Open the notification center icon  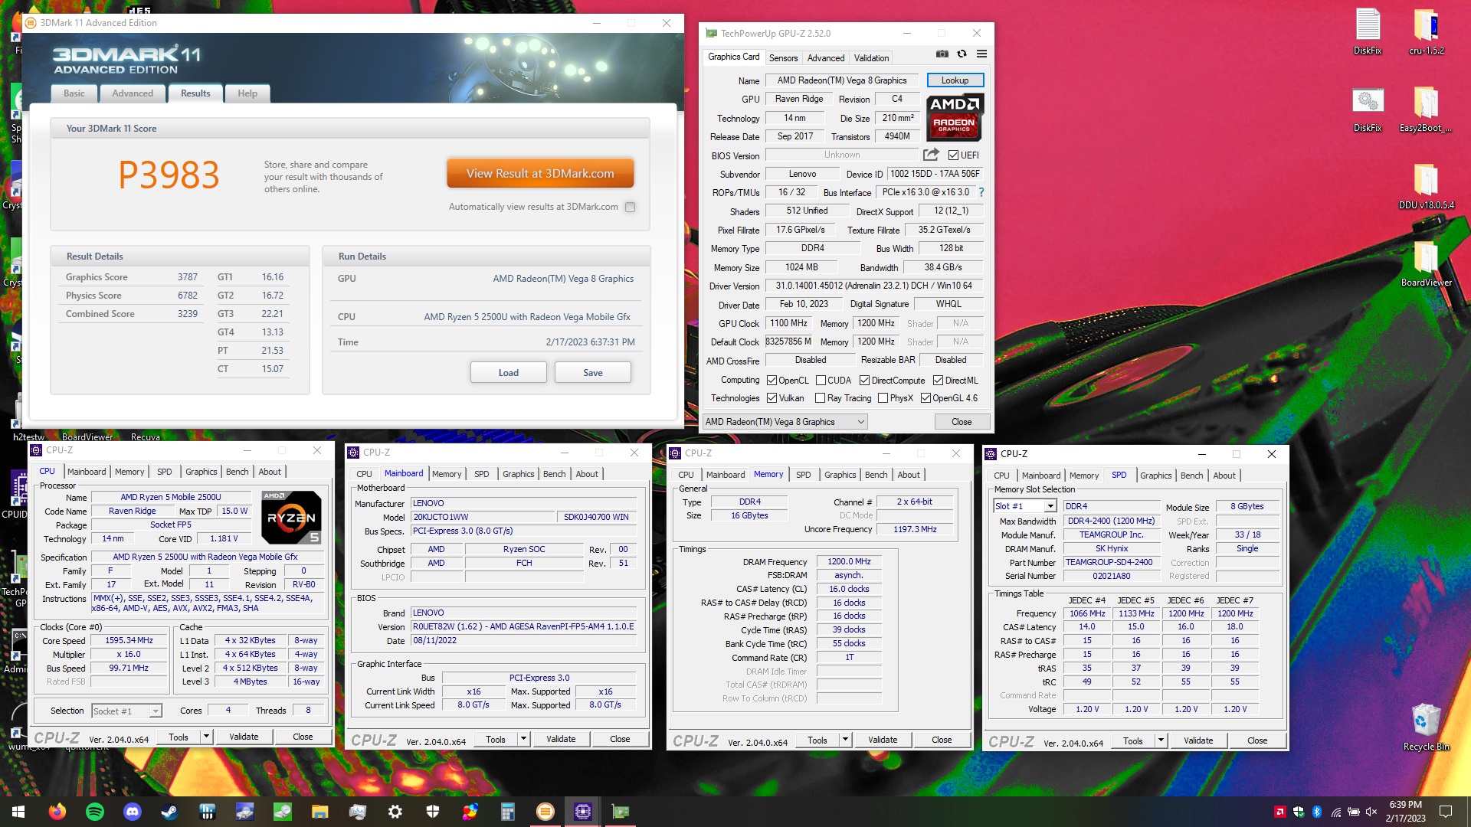coord(1446,812)
